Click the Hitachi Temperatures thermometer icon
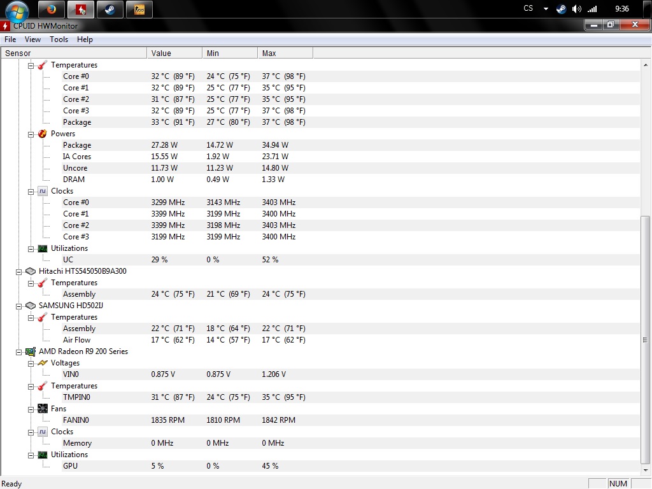The width and height of the screenshot is (652, 489). pyautogui.click(x=43, y=283)
